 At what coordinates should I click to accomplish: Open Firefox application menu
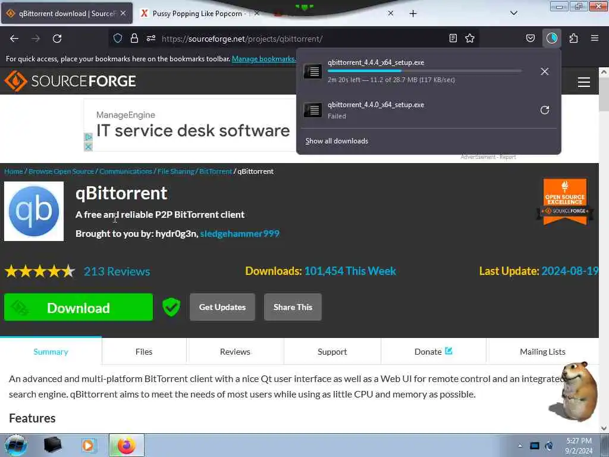pyautogui.click(x=595, y=38)
